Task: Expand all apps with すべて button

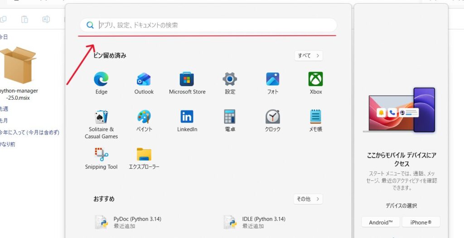Action: (x=308, y=56)
